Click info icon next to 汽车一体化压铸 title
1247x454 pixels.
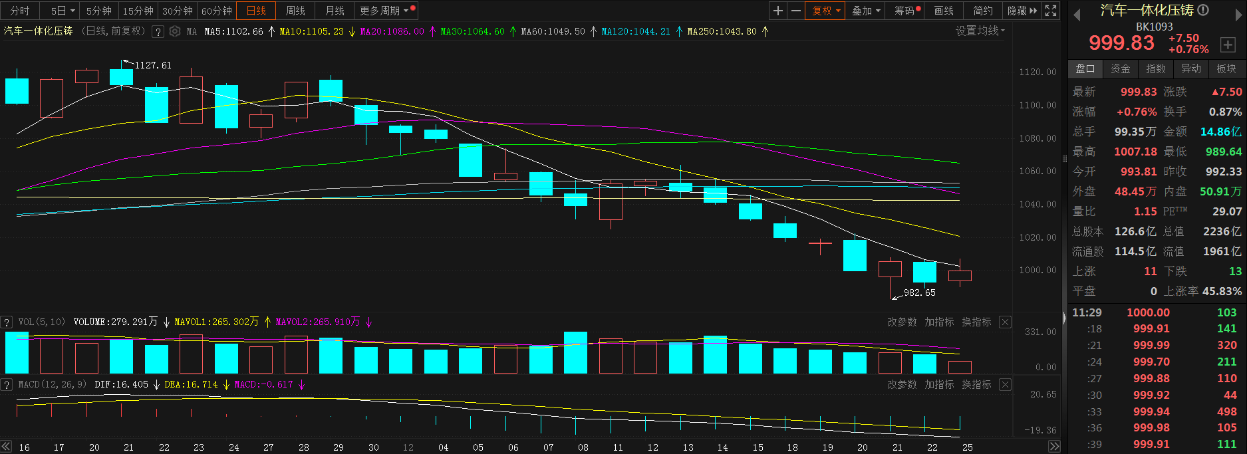1203,10
